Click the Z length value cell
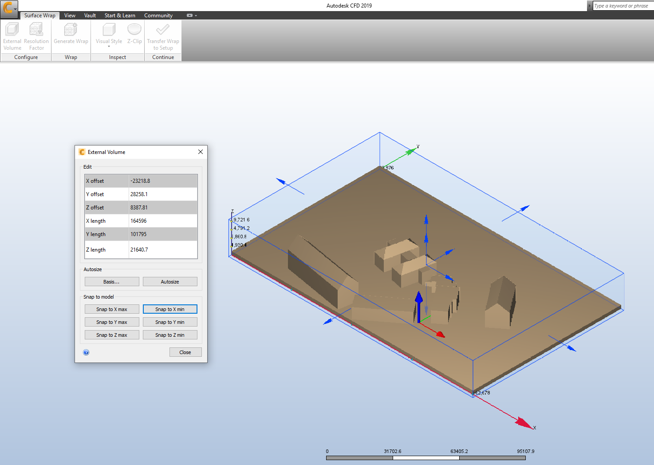This screenshot has height=465, width=654. coord(163,250)
